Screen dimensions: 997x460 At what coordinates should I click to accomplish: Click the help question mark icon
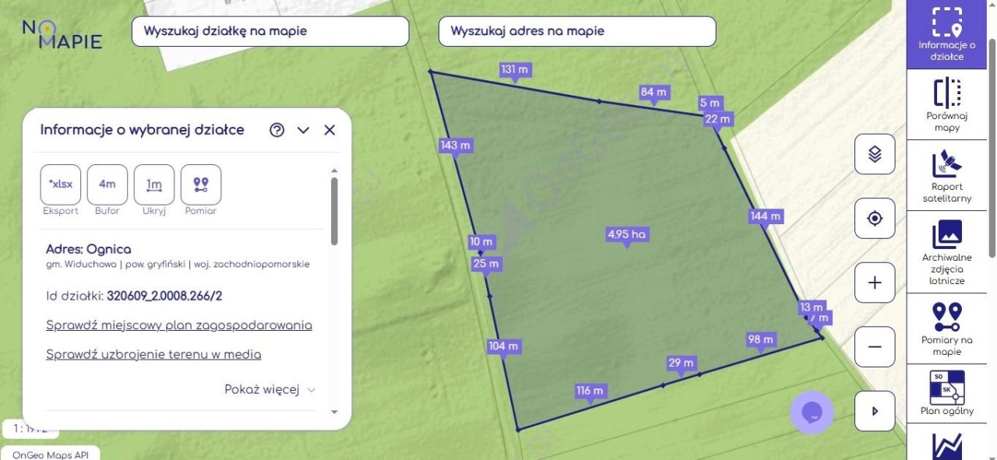click(x=277, y=130)
